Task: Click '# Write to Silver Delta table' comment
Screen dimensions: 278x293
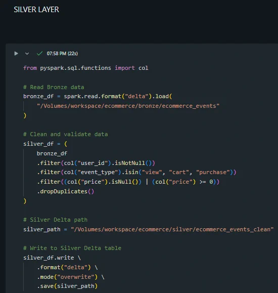Action: point(72,248)
